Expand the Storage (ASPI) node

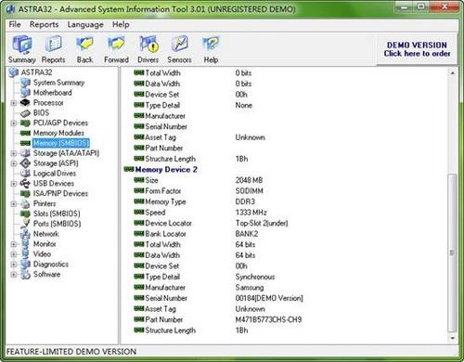[13, 163]
